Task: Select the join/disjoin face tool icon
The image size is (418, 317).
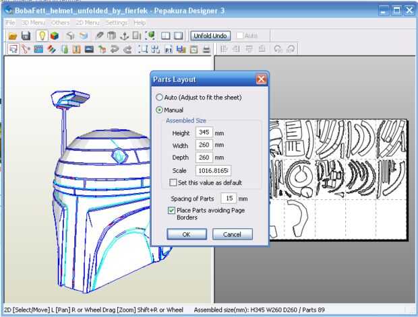Action: pyautogui.click(x=26, y=49)
